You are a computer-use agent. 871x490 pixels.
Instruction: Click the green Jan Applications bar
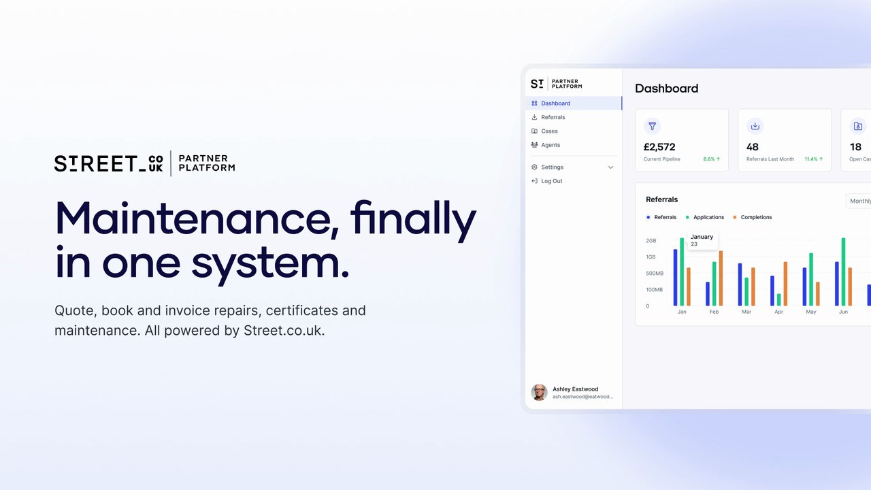tap(682, 272)
